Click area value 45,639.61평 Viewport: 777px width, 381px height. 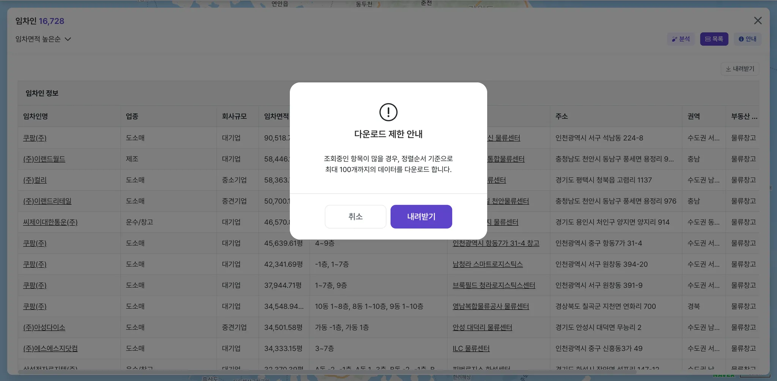tap(283, 243)
